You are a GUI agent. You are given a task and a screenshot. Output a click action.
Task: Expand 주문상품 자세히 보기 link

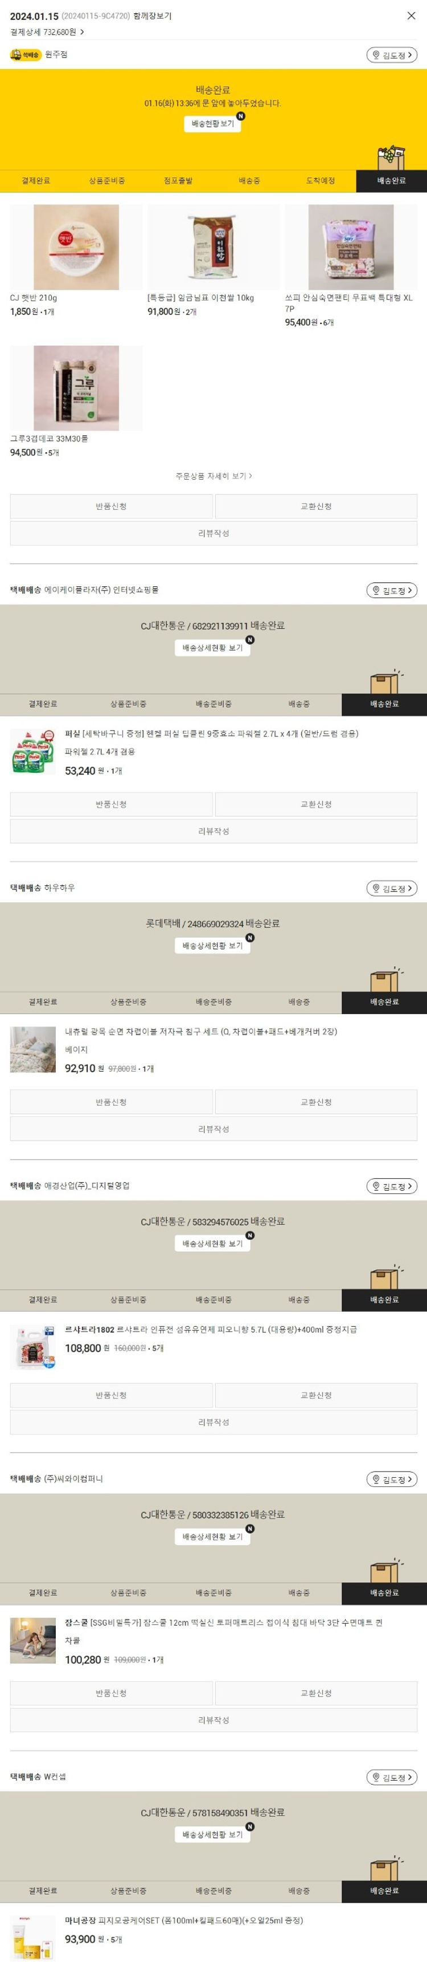[x=213, y=476]
